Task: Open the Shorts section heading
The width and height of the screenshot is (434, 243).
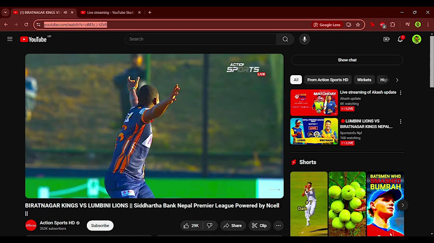Action: tap(307, 162)
